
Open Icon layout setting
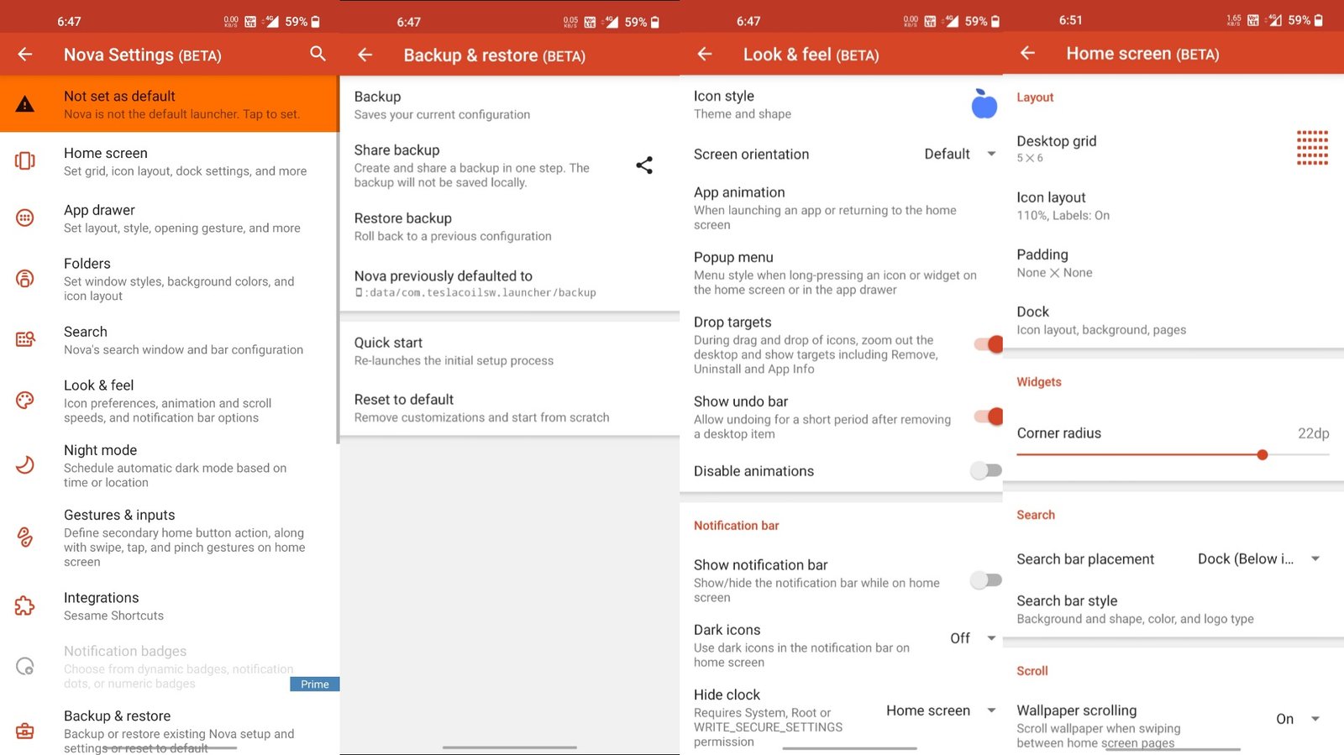1173,206
